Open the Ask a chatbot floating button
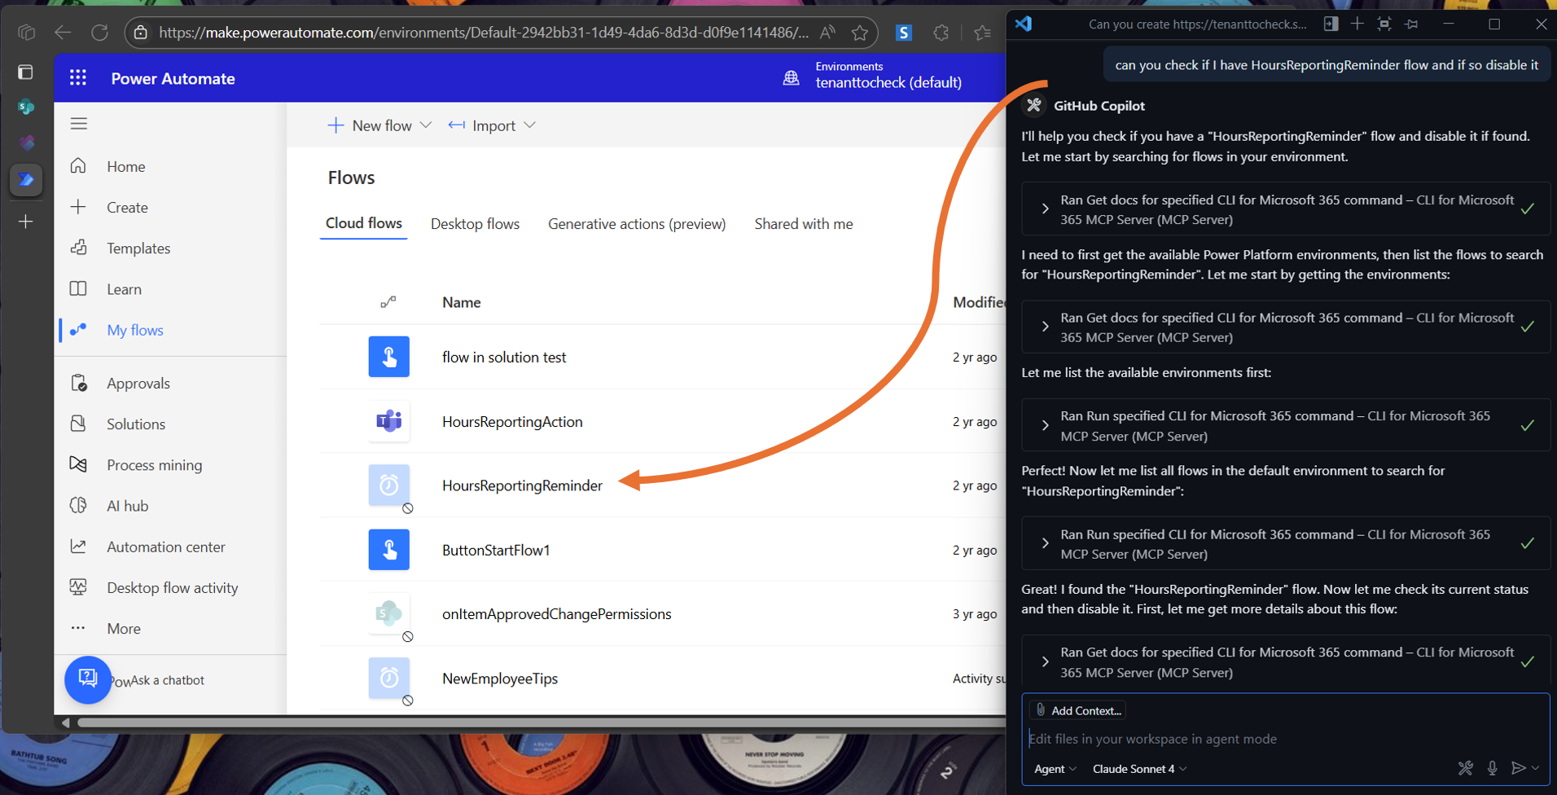The width and height of the screenshot is (1557, 795). coord(88,679)
